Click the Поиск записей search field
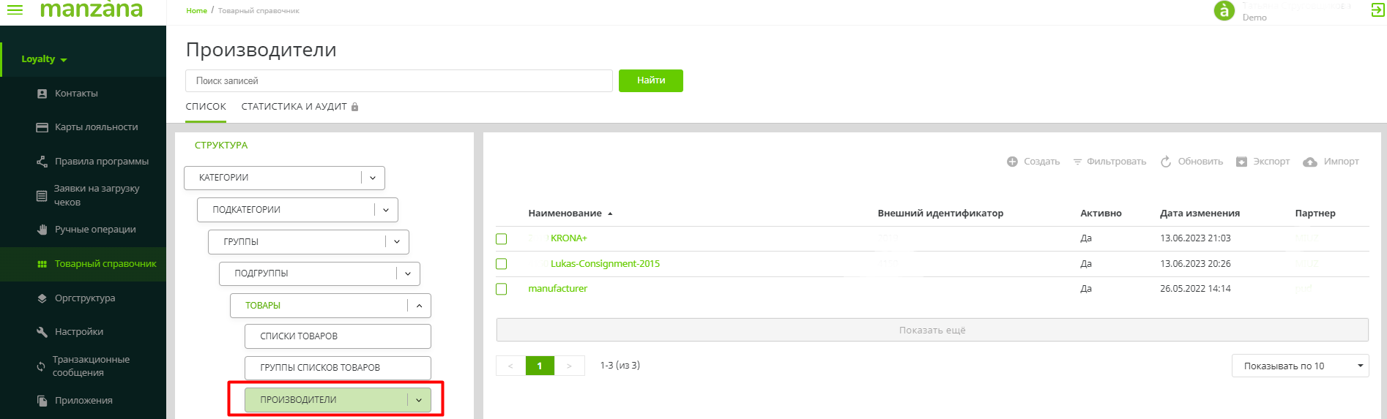Screen dimensions: 1387x419 tap(398, 81)
